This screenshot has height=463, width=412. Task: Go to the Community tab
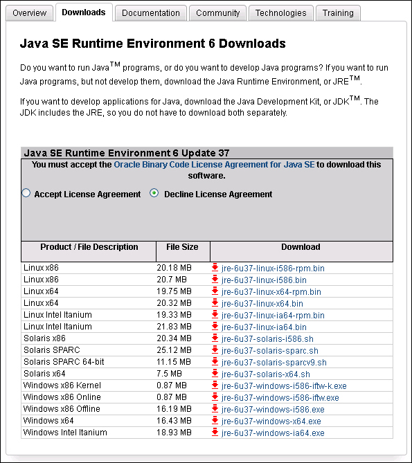(217, 13)
